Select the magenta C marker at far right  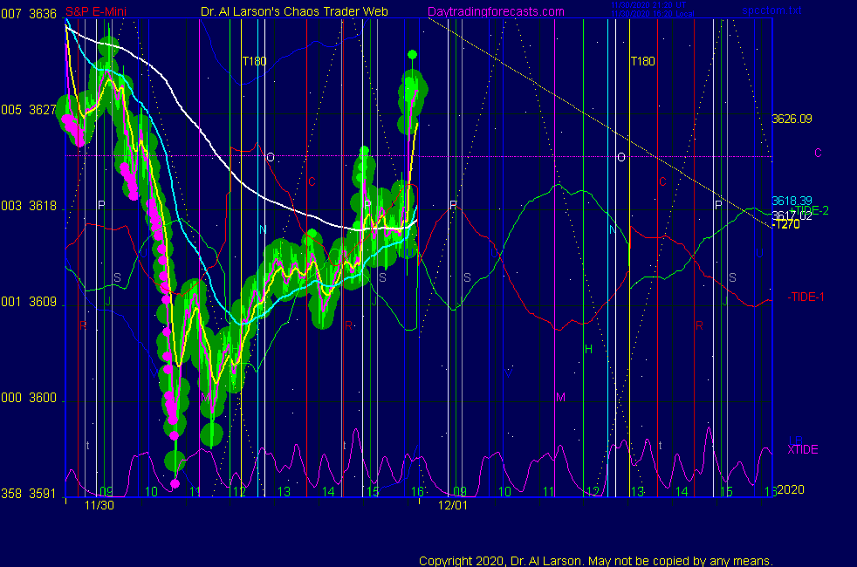point(818,154)
